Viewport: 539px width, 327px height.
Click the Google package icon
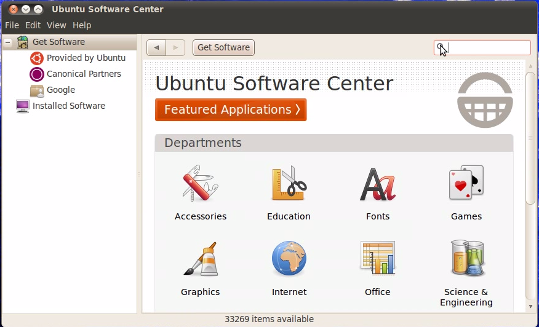37,90
